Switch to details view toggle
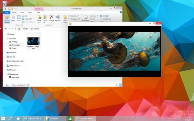 click(117, 85)
